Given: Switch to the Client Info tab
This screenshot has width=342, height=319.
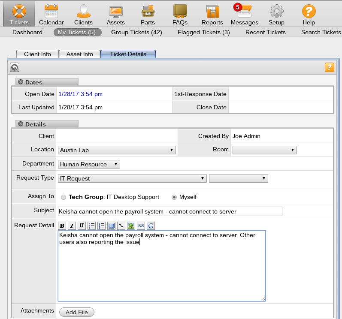Looking at the screenshot, I should [37, 54].
